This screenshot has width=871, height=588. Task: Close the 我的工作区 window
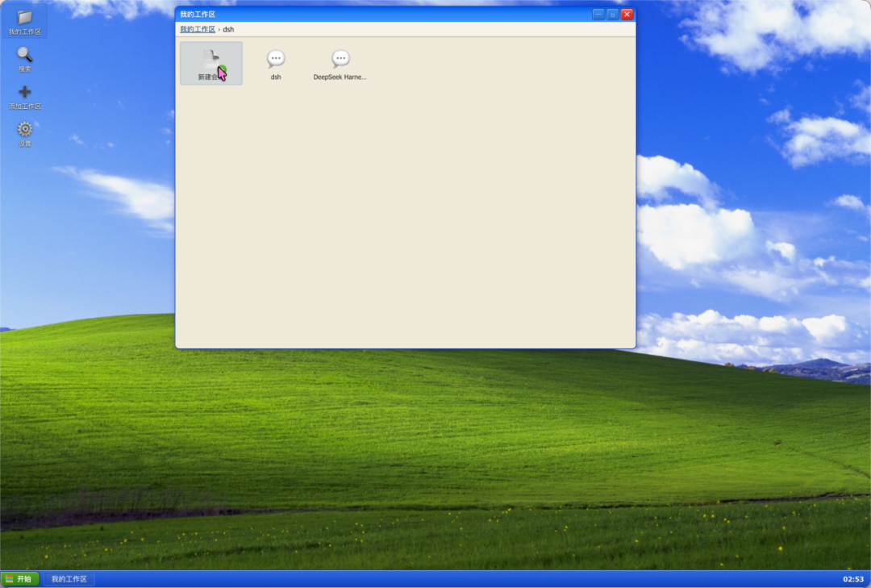[627, 15]
